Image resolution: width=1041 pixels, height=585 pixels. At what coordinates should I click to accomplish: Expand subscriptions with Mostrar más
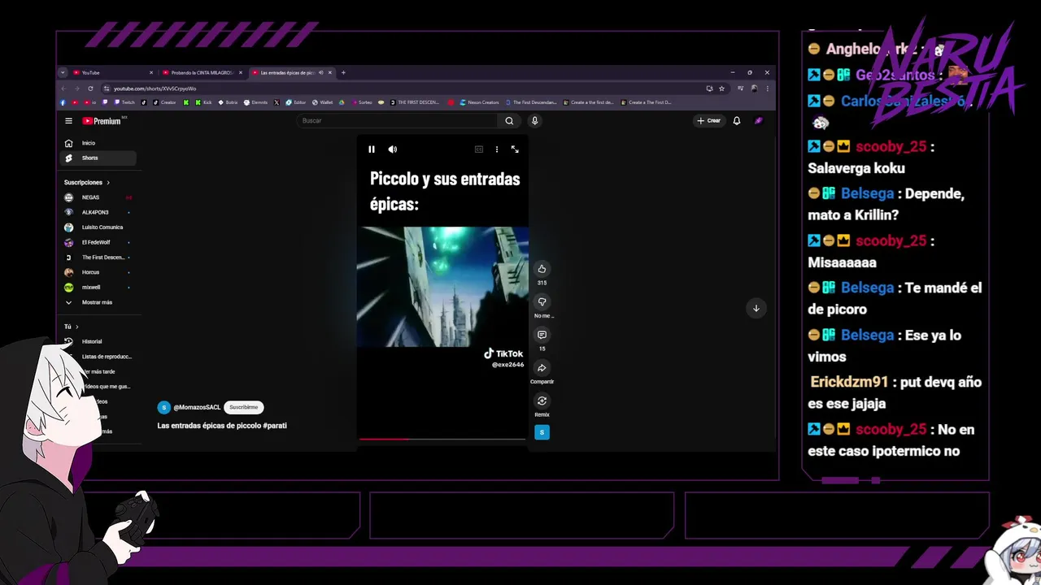click(98, 302)
